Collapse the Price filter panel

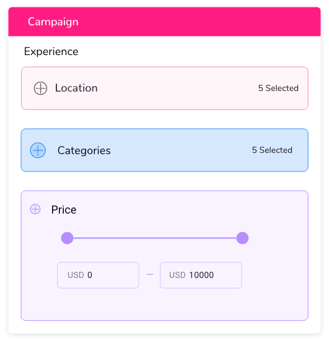point(165,209)
